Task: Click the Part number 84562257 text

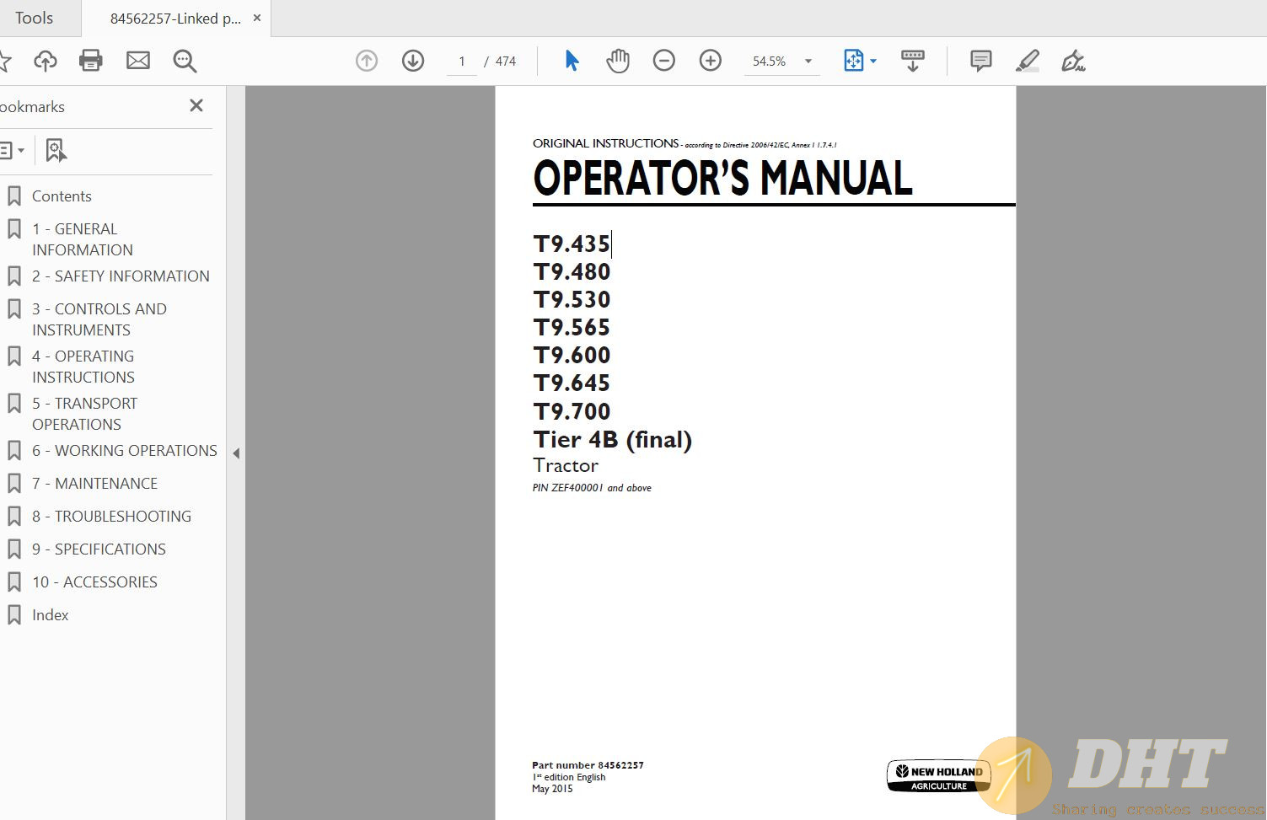Action: click(588, 765)
